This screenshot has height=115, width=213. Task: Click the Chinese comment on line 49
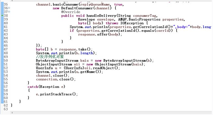click(50, 56)
